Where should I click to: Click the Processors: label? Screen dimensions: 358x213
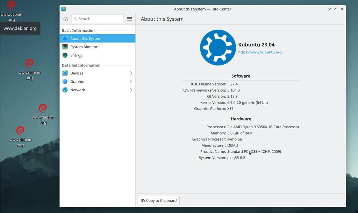tap(216, 127)
